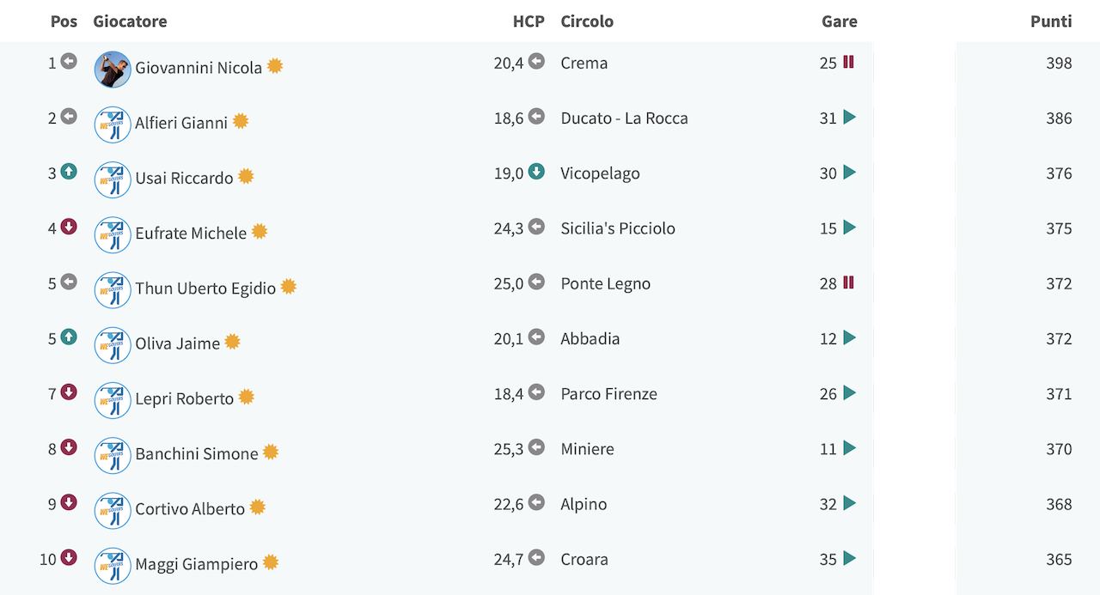Expand the games arrow for Miniere row

tap(850, 448)
